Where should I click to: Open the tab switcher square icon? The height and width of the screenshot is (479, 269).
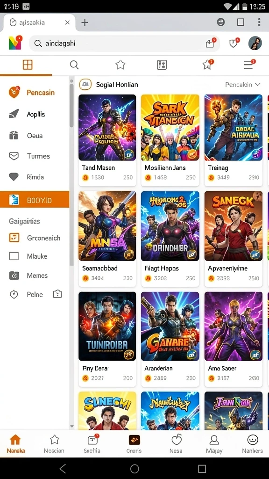click(x=241, y=22)
